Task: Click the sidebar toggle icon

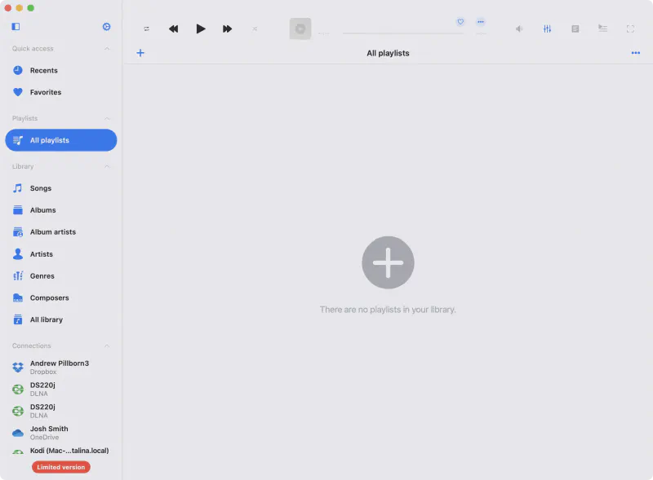Action: point(16,27)
